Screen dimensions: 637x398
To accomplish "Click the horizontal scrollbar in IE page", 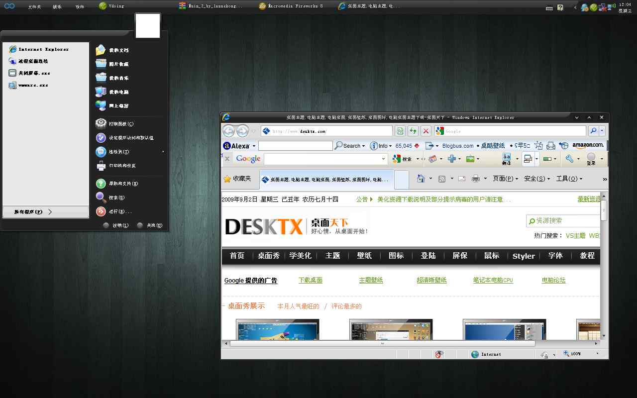I will click(382, 343).
